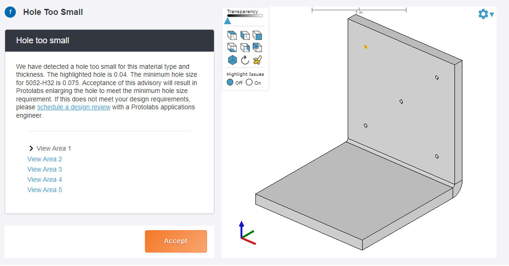This screenshot has height=266, width=509.
Task: Click the circular arrow reset view icon
Action: (x=245, y=60)
